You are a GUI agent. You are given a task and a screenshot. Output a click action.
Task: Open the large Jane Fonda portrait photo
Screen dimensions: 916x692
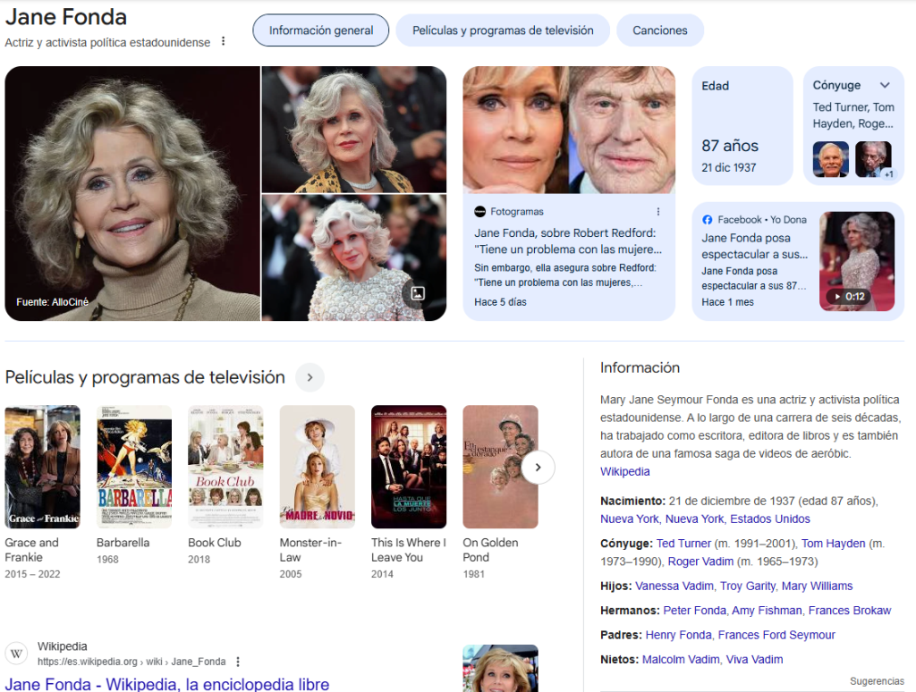coord(131,193)
